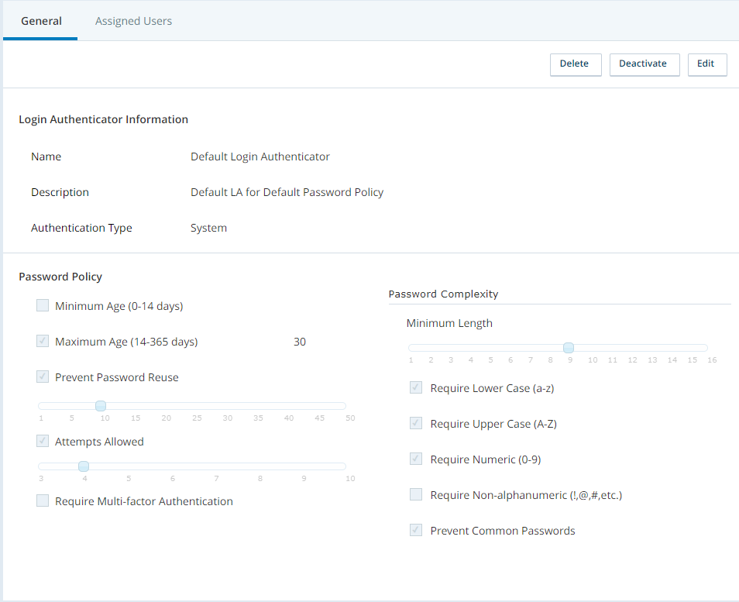The image size is (739, 602).
Task: Click the Attempts Allowed slider handle
Action: [x=84, y=466]
